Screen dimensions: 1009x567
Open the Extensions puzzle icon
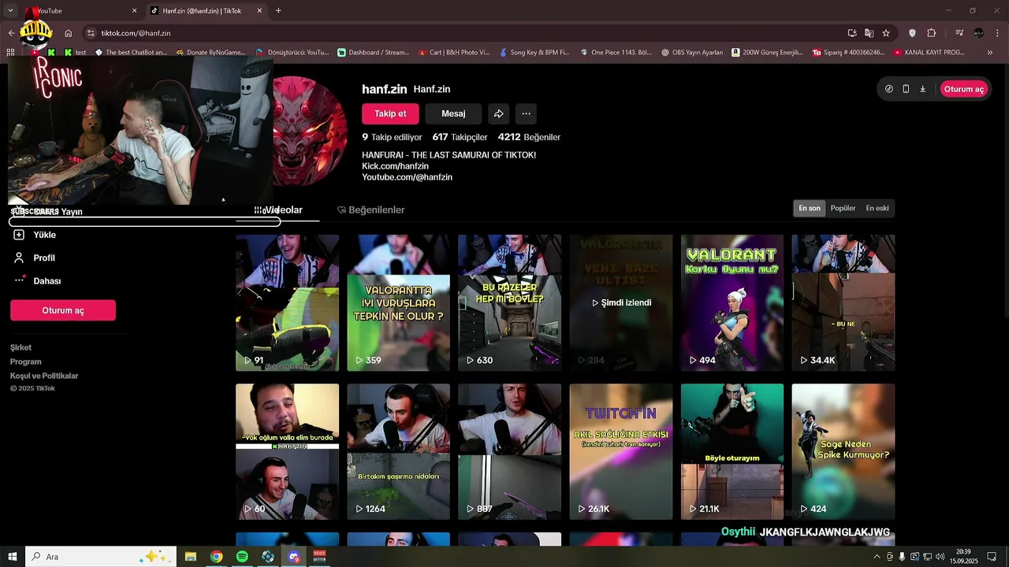pyautogui.click(x=932, y=33)
